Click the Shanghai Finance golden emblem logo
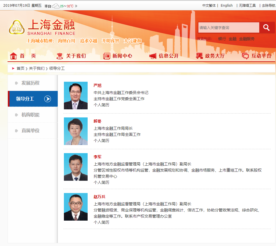 click(x=17, y=26)
